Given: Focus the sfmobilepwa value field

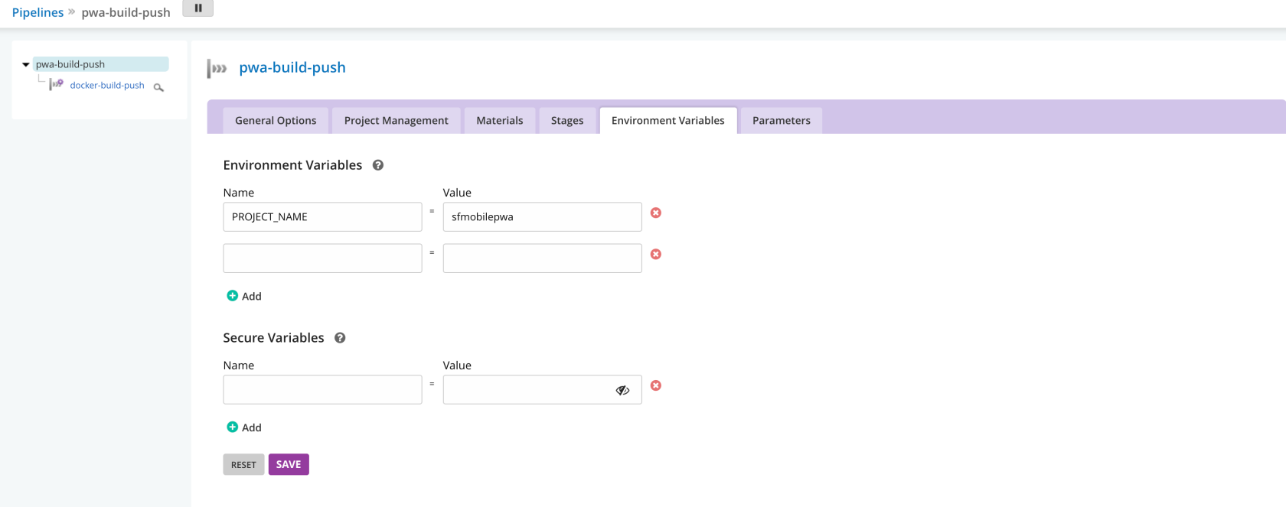Looking at the screenshot, I should click(542, 217).
